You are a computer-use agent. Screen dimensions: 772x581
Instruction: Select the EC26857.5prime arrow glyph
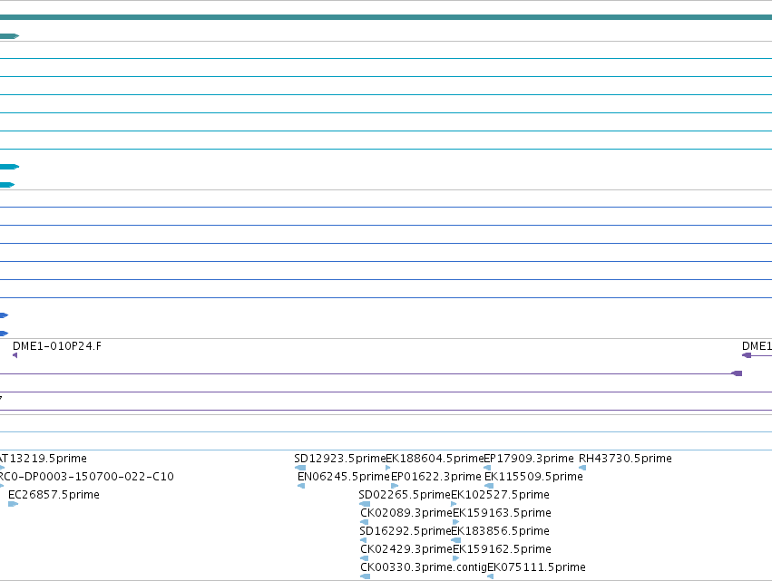pos(14,504)
